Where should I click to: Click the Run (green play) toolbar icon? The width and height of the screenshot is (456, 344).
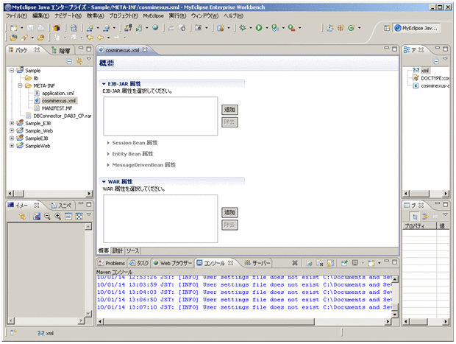pos(258,28)
